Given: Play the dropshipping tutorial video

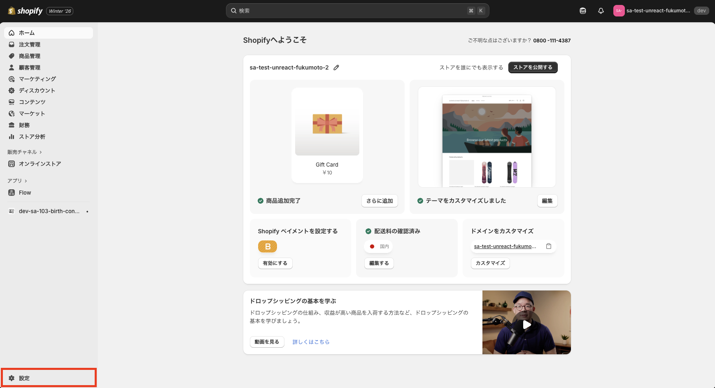Looking at the screenshot, I should click(x=526, y=325).
